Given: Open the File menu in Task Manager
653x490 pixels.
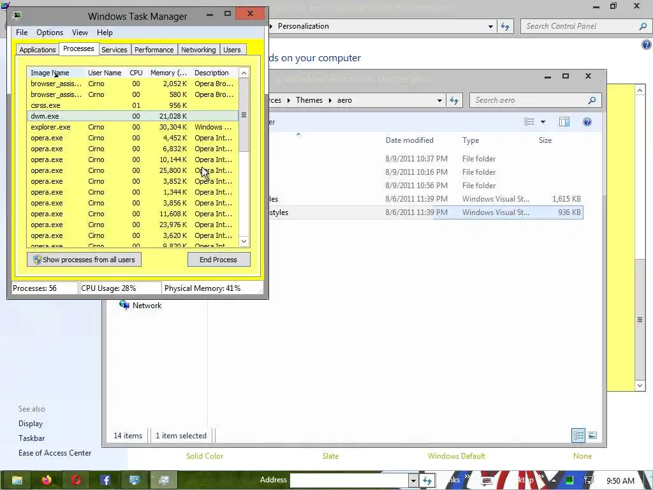Looking at the screenshot, I should 22,33.
